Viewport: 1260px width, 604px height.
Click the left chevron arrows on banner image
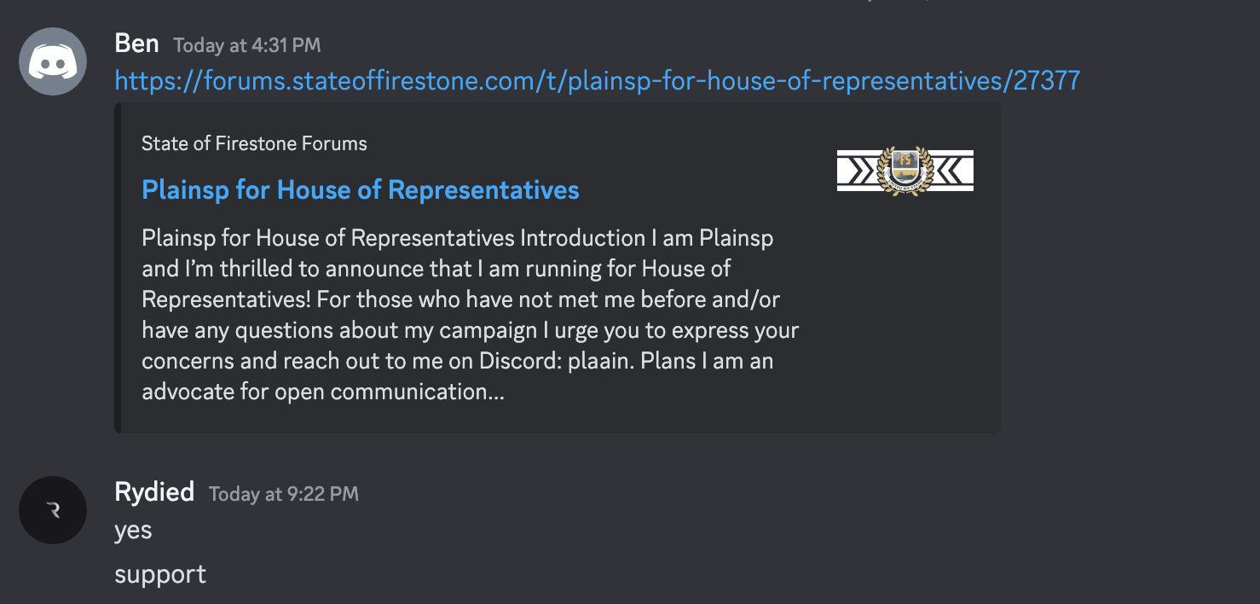[x=857, y=171]
